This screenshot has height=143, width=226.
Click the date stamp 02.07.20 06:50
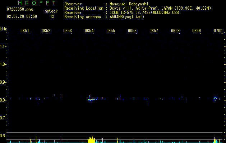pyautogui.click(x=22, y=16)
